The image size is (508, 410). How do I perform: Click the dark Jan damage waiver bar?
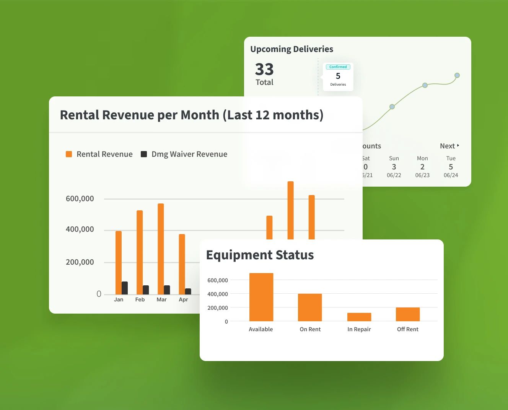click(125, 288)
